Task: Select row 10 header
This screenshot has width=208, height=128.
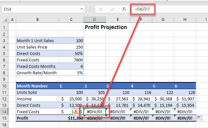Action: (4, 86)
